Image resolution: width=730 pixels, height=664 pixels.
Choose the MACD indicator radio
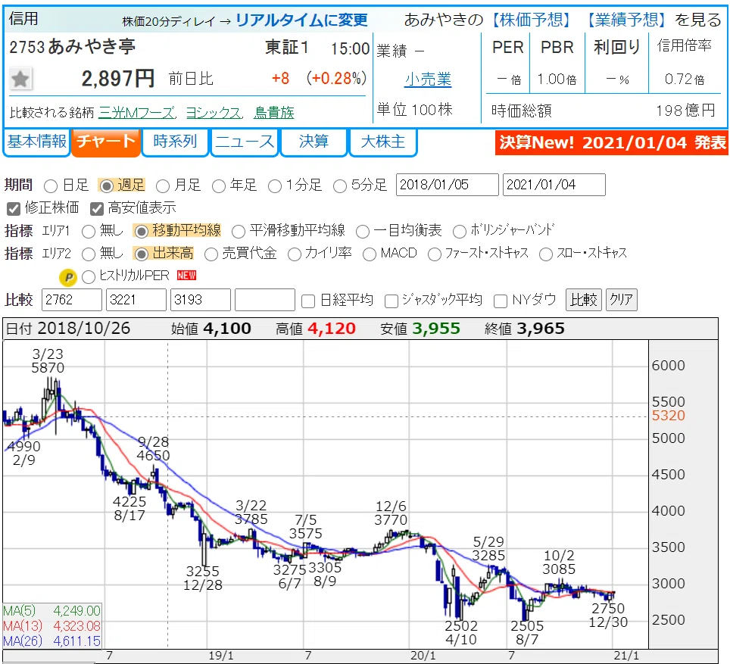click(370, 254)
